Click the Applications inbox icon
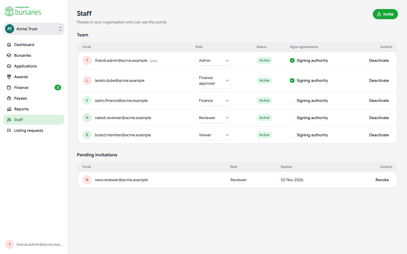The height and width of the screenshot is (254, 407). coord(9,66)
